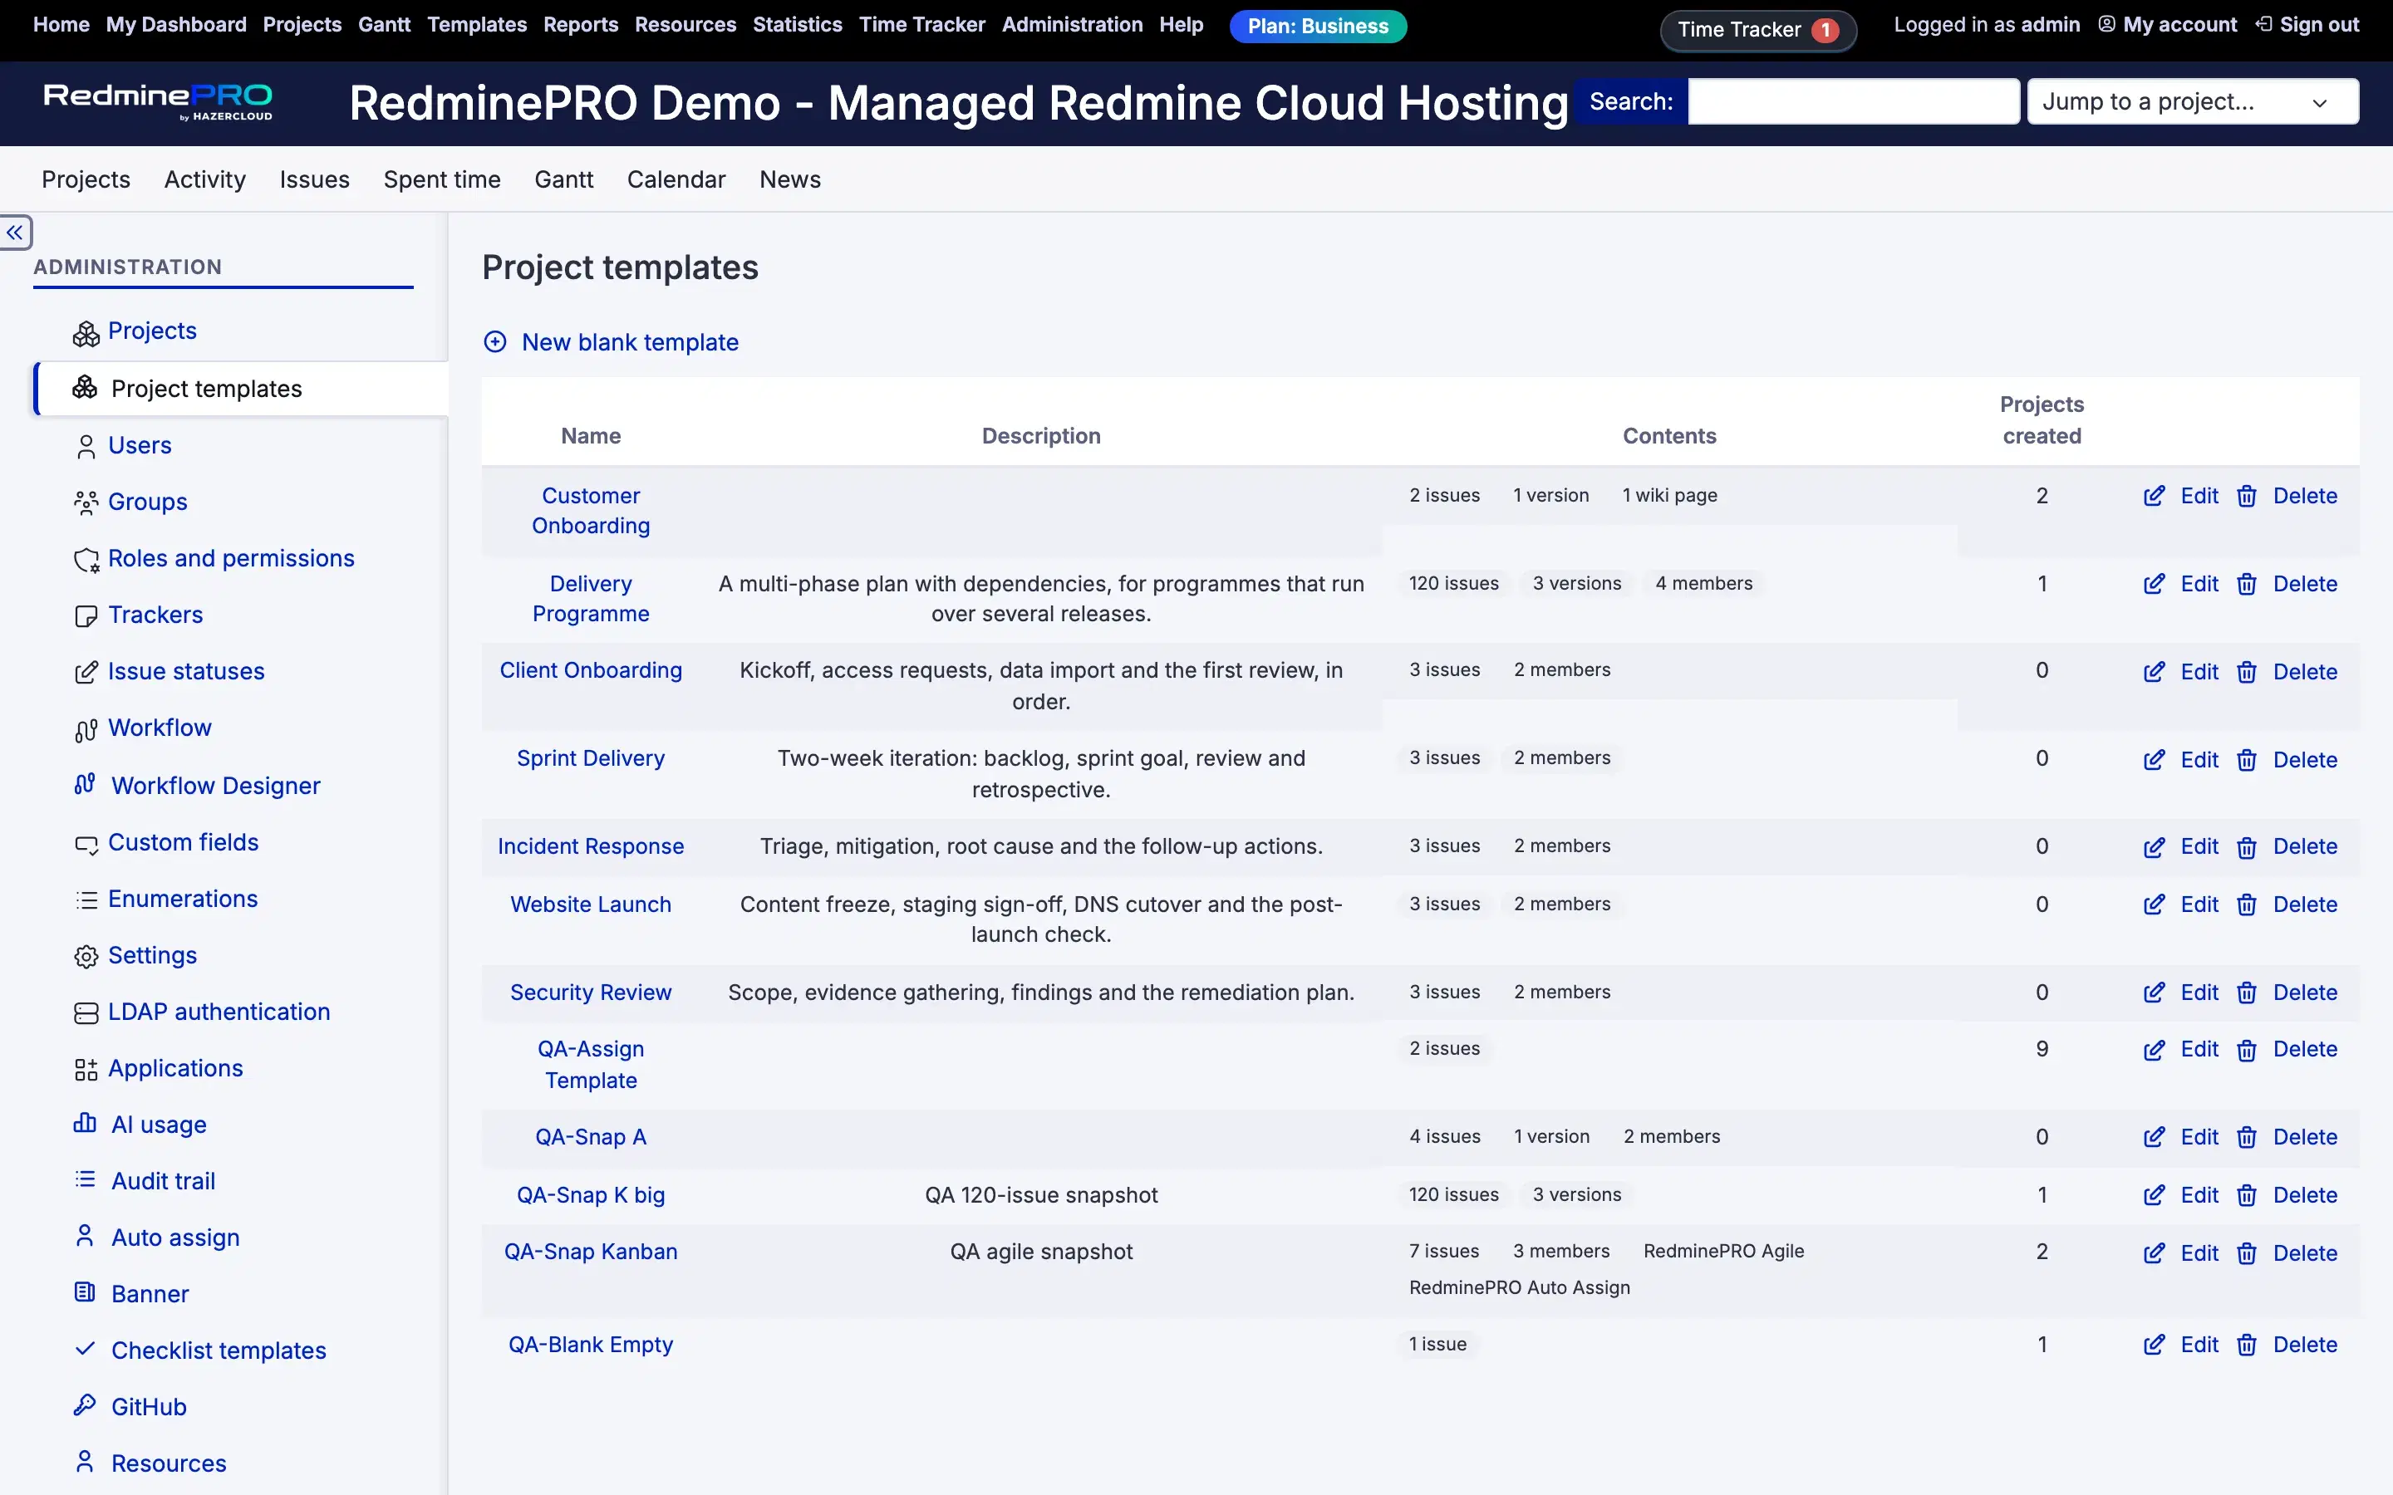
Task: Click the edit pencil icon for Sprint Delivery
Action: coord(2154,760)
